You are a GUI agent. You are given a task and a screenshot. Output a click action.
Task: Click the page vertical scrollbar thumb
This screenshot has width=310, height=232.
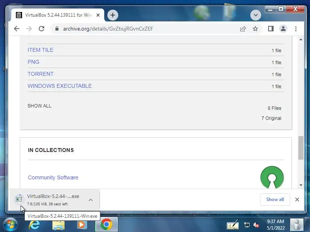pos(301,148)
